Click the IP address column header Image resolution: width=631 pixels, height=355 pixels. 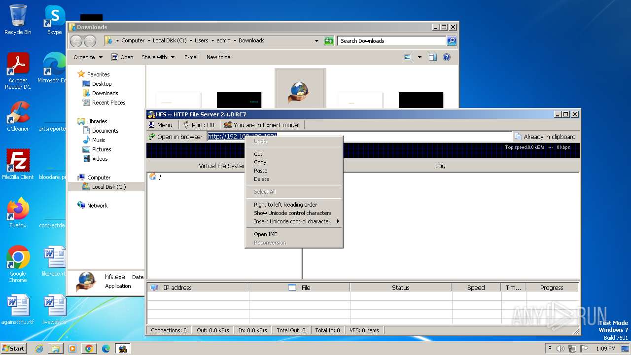[198, 287]
